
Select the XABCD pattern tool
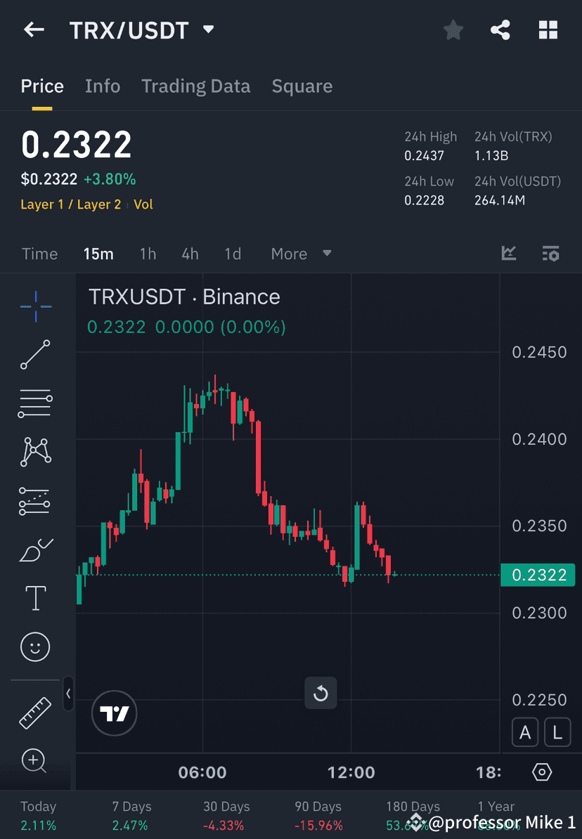click(x=35, y=452)
